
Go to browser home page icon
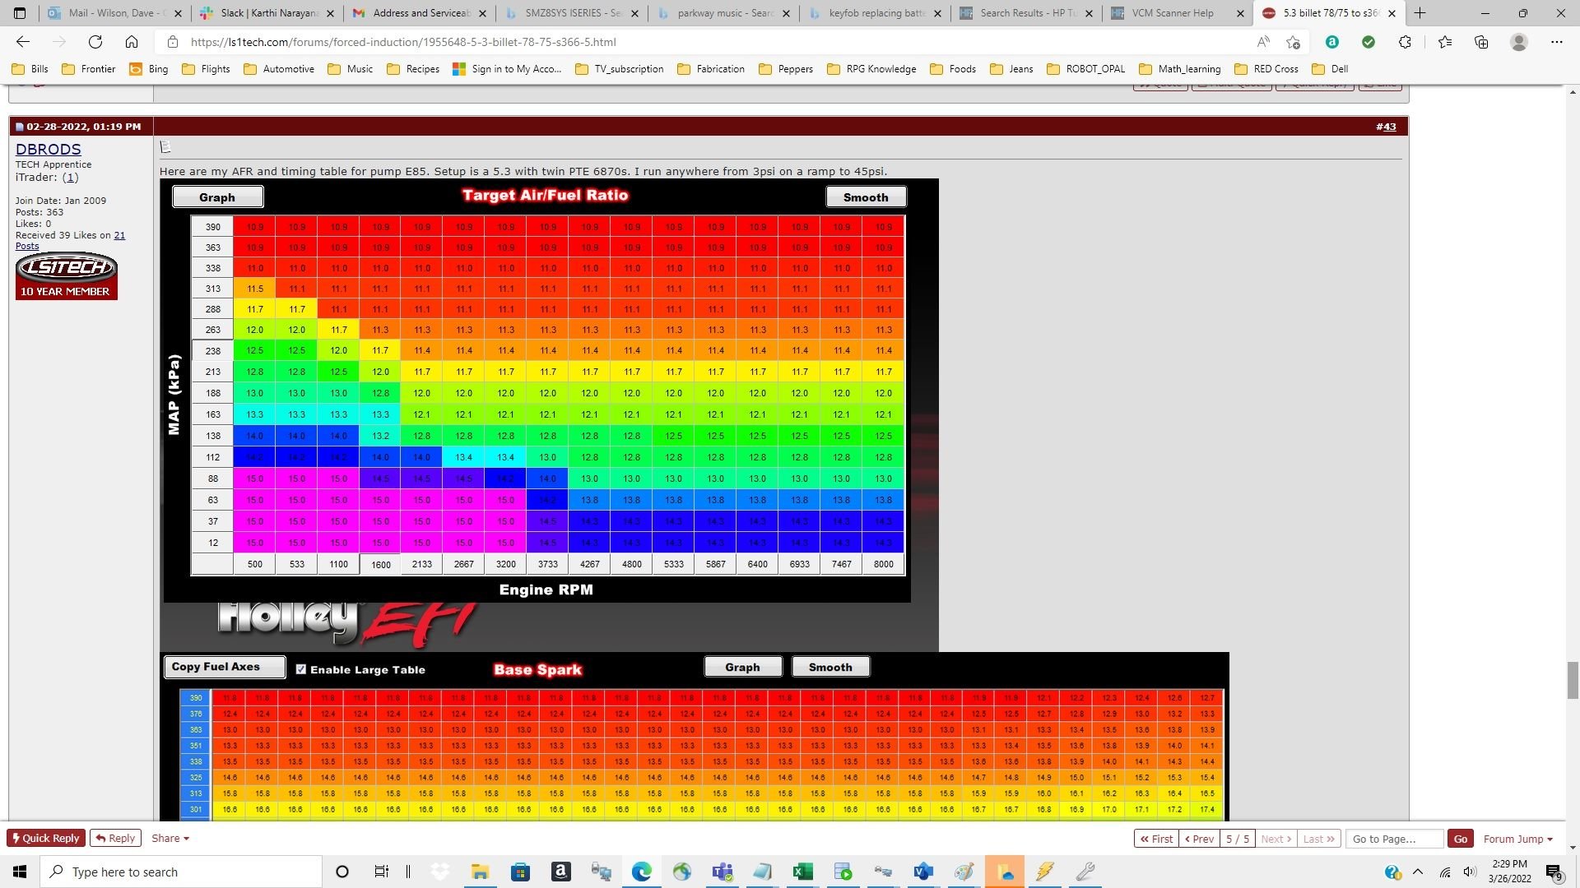[132, 42]
